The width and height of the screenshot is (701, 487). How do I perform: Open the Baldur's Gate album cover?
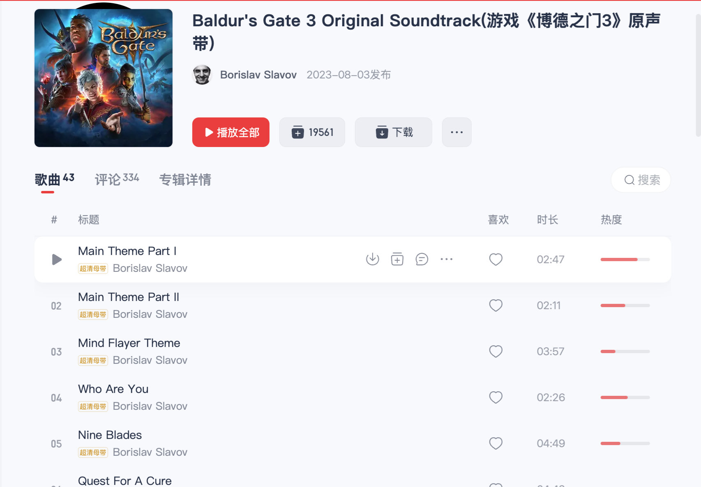[x=104, y=78]
